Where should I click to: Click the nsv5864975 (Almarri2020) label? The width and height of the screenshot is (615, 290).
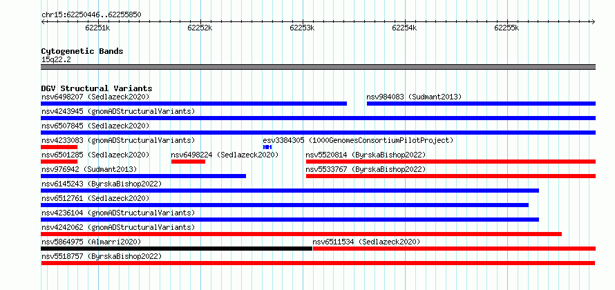(91, 242)
